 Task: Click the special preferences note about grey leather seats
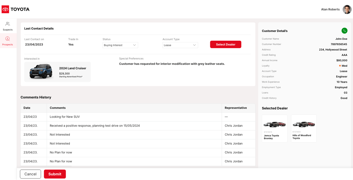(172, 64)
